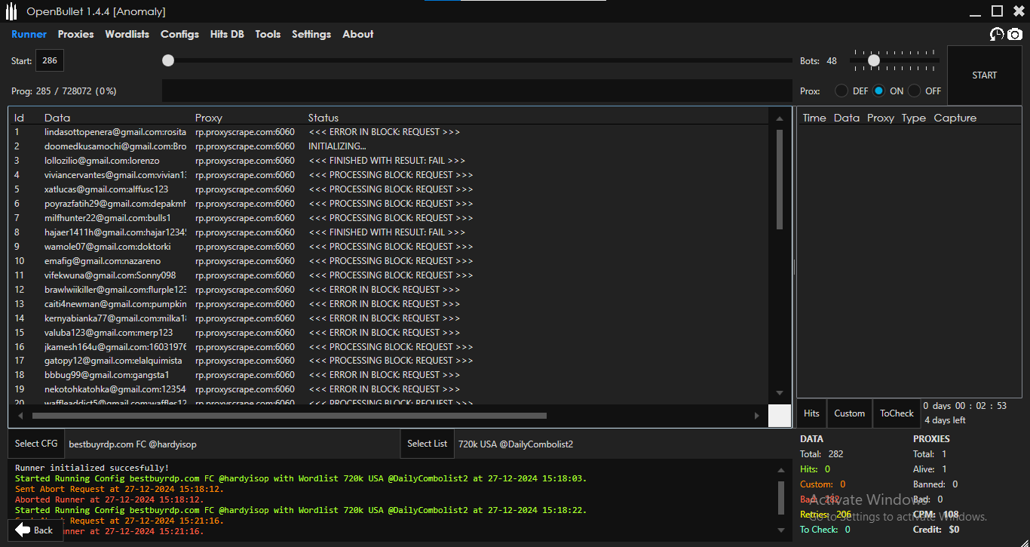Show the ToCheck results tab

(x=897, y=413)
